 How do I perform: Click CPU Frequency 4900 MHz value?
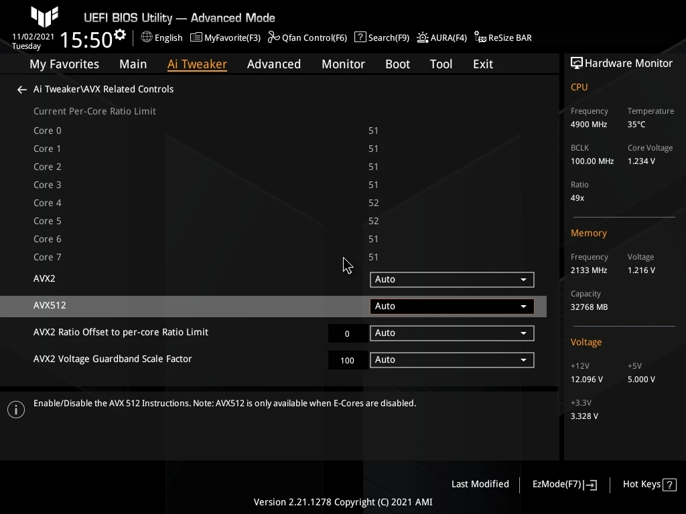(588, 124)
